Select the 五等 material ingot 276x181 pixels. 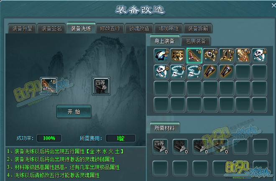pos(180,147)
